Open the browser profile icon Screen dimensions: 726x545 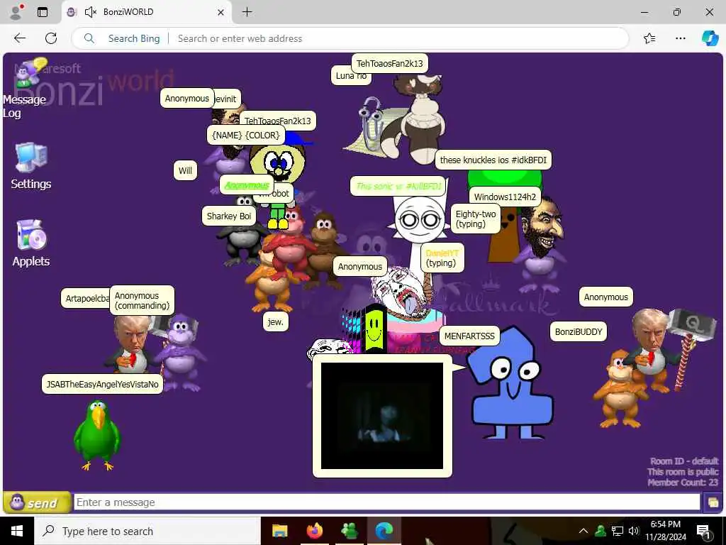[16, 12]
